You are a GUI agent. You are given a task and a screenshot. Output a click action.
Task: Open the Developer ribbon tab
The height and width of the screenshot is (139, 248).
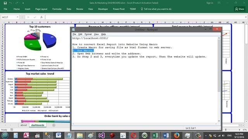tap(103, 9)
